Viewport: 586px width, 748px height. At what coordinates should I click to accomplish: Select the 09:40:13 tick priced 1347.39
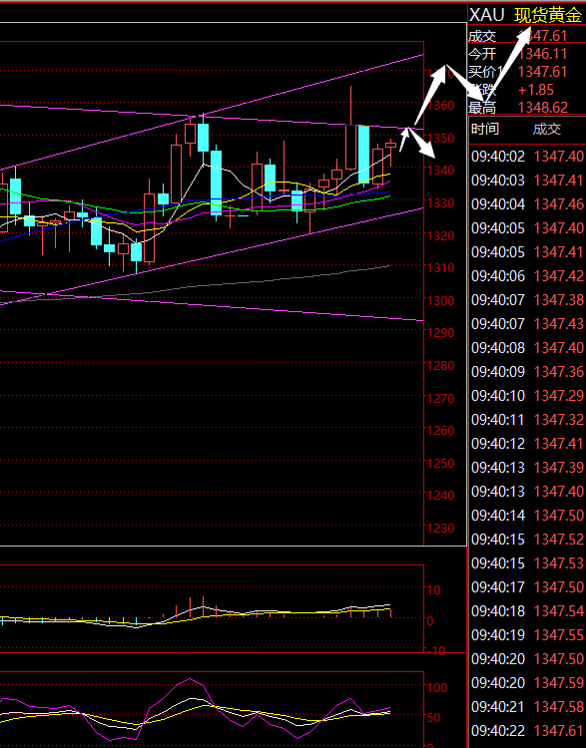[527, 468]
